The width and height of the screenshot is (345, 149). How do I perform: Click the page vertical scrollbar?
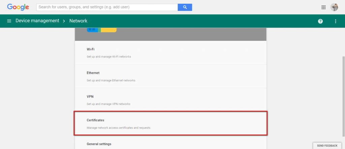click(343, 96)
